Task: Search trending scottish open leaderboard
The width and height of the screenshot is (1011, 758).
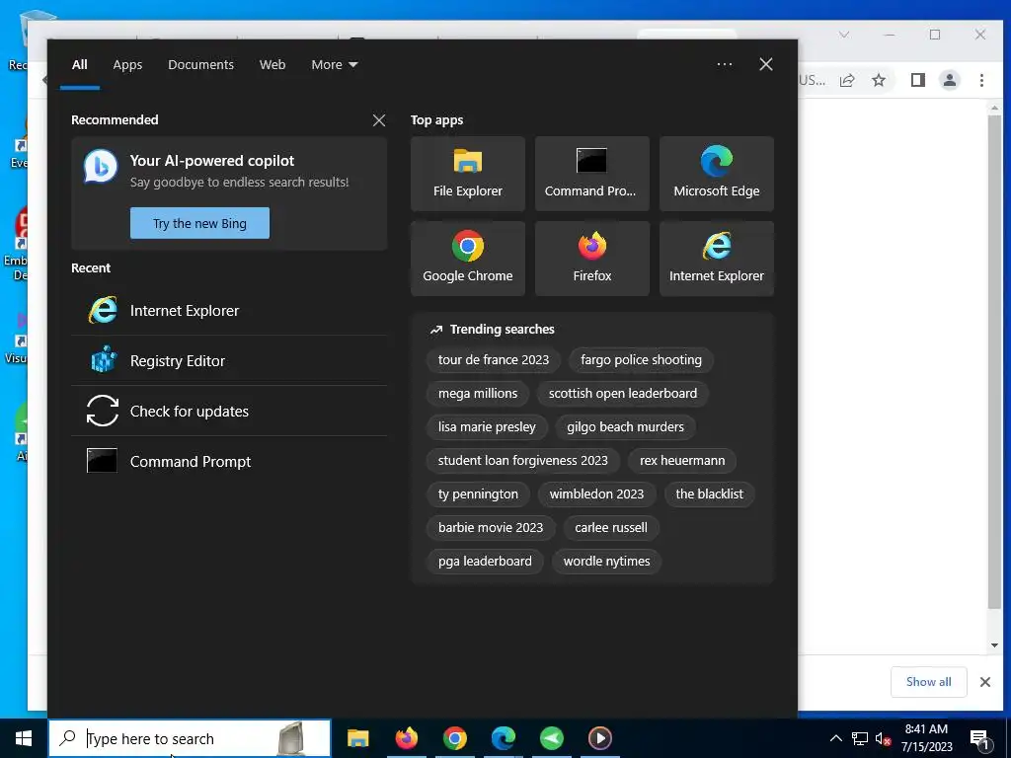Action: [623, 393]
